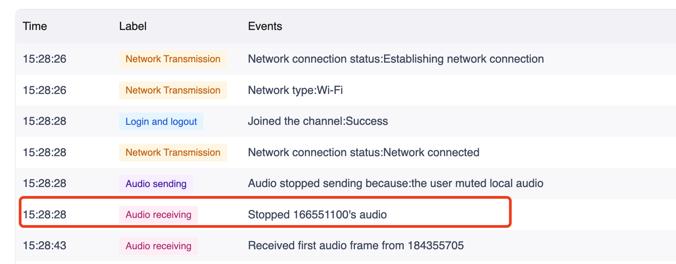Viewport: 676px width, 264px height.
Task: Click the Time column header
Action: (35, 26)
